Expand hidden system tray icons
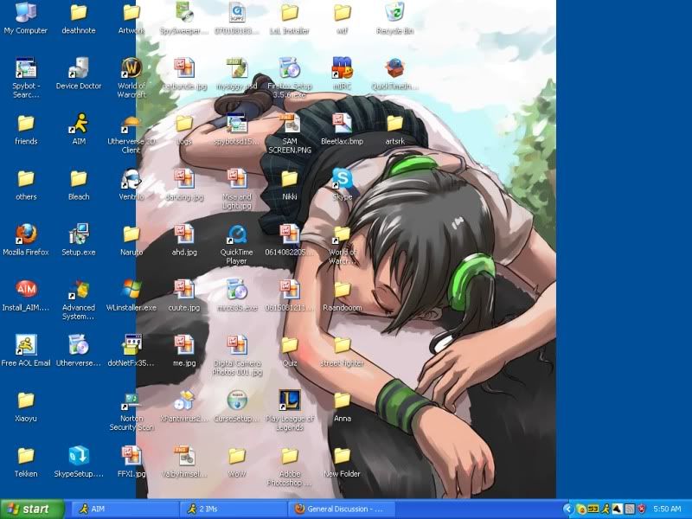The height and width of the screenshot is (519, 692). [568, 509]
